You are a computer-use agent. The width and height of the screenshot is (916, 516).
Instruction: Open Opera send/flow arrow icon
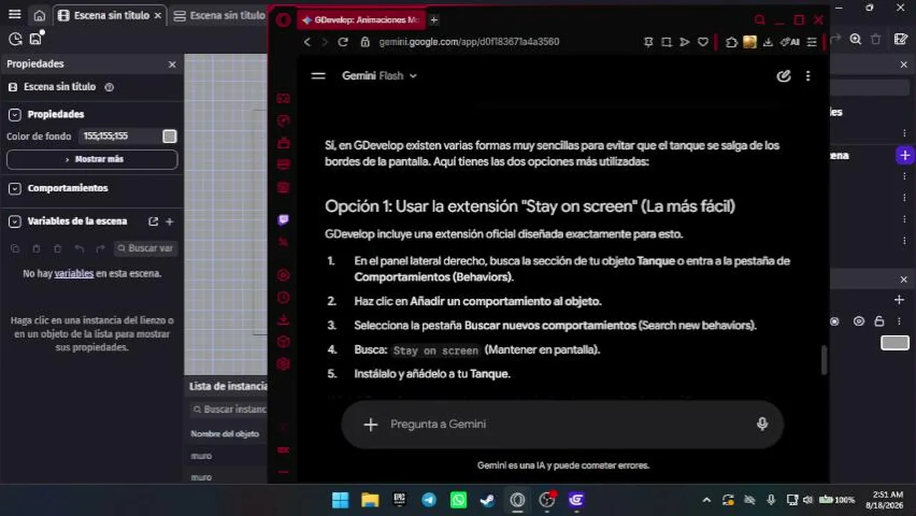click(684, 42)
